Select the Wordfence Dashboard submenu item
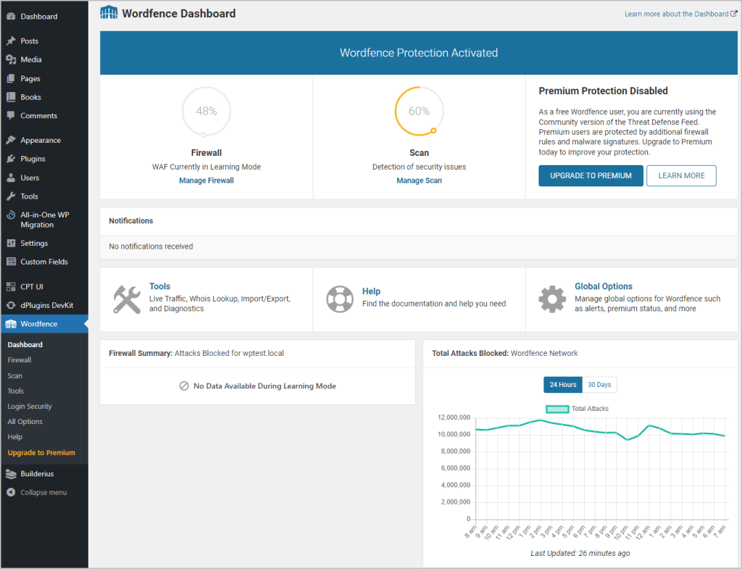Image resolution: width=742 pixels, height=569 pixels. coord(25,344)
